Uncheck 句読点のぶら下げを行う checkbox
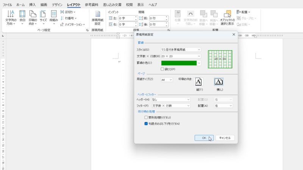Screen dimensions: 303x170 [x=146, y=124]
